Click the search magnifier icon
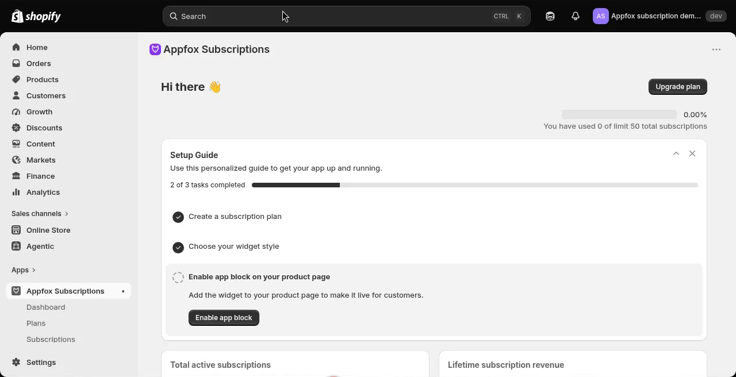736x377 pixels. [173, 16]
